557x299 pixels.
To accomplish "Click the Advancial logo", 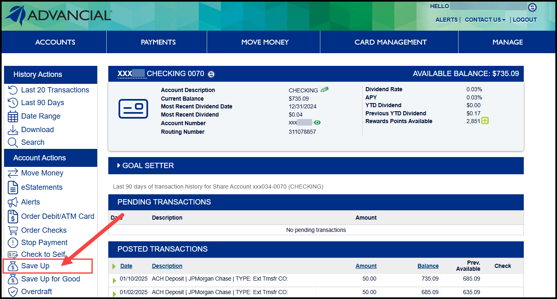I will (x=58, y=16).
